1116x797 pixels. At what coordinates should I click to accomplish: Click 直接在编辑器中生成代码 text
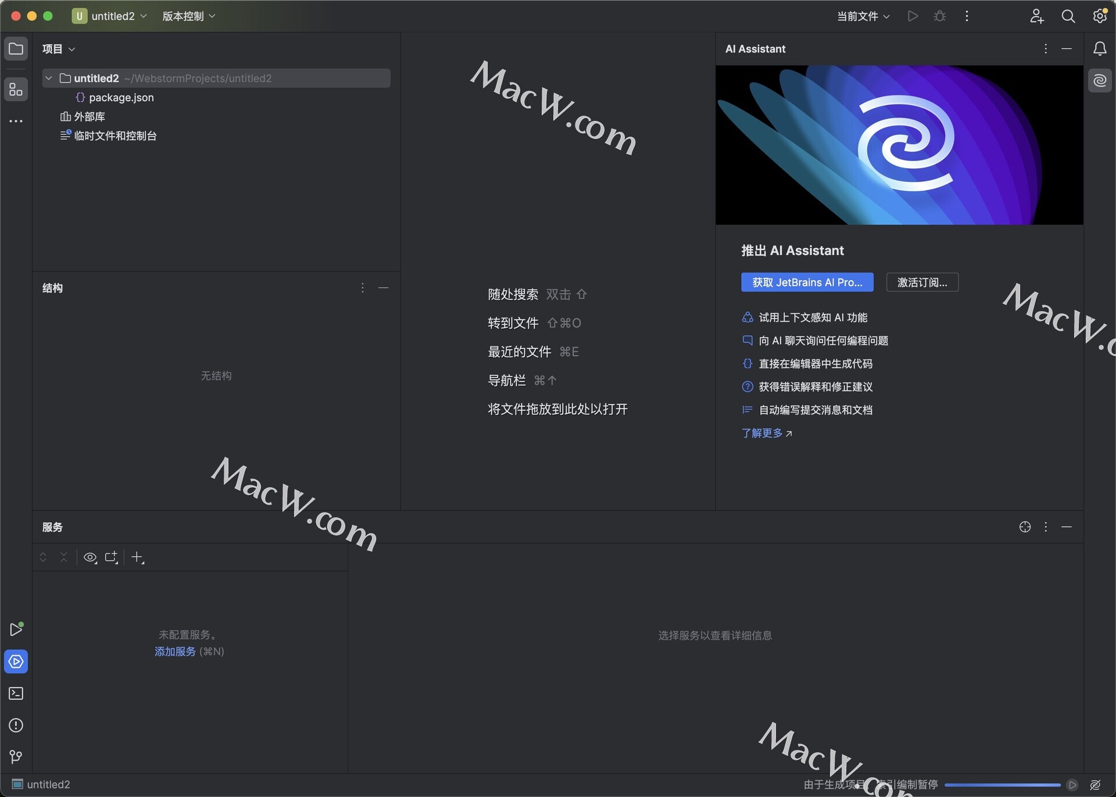815,364
